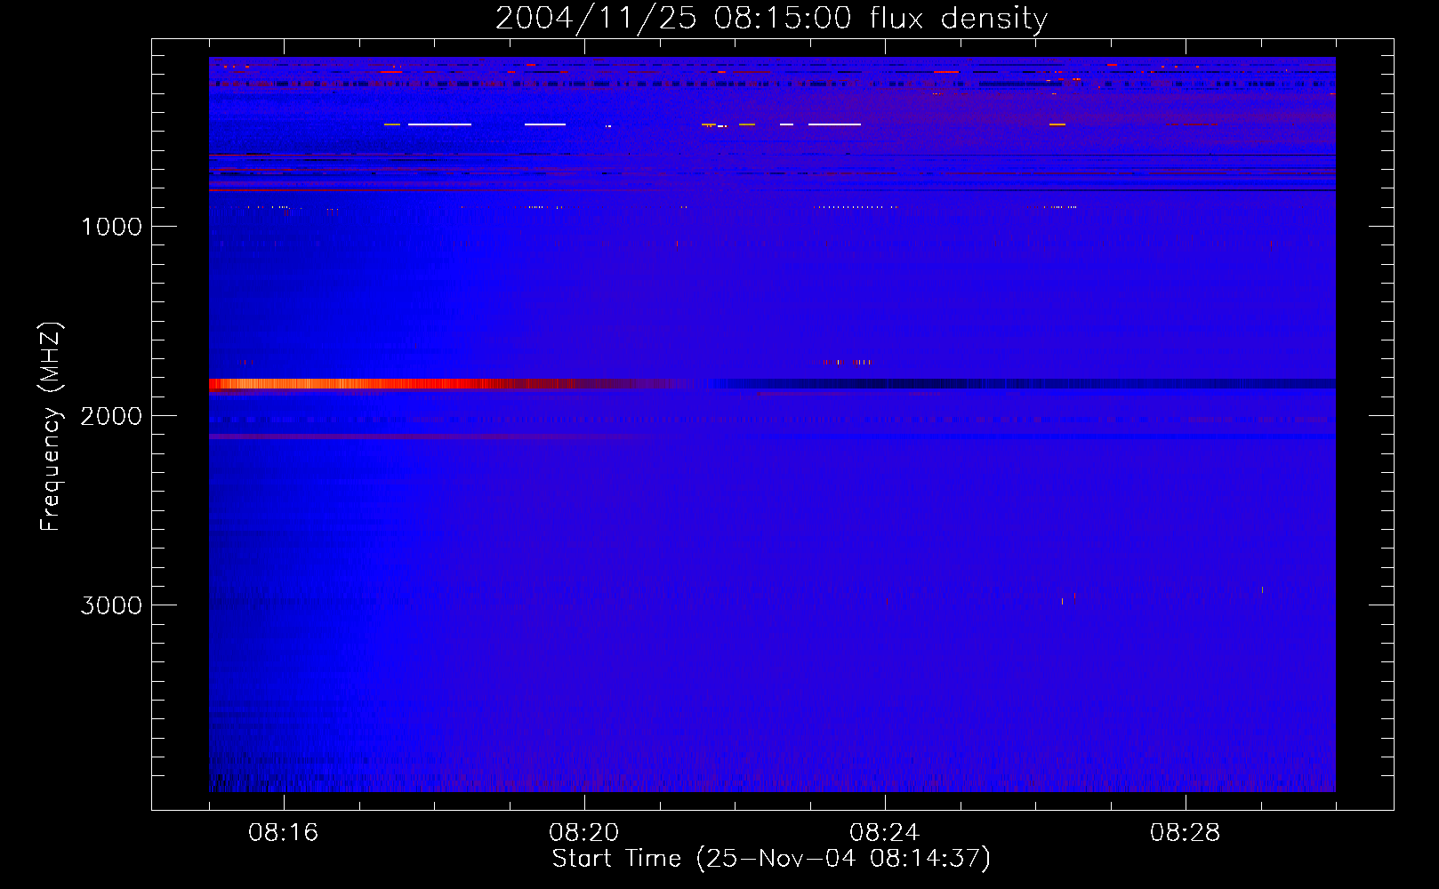The width and height of the screenshot is (1439, 889).
Task: Click the 08:24 time tick label
Action: [x=885, y=833]
